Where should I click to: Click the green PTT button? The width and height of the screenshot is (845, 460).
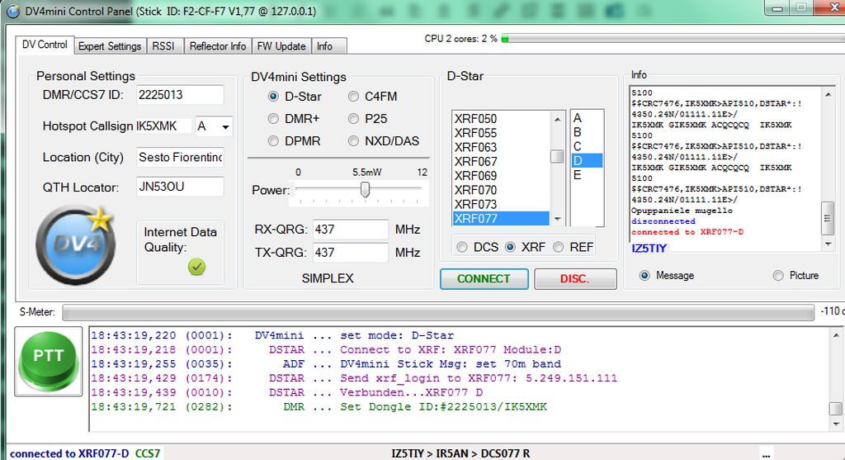[x=49, y=360]
